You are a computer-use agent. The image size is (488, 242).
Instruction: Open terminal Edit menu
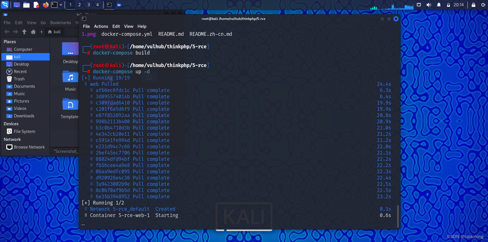click(116, 26)
